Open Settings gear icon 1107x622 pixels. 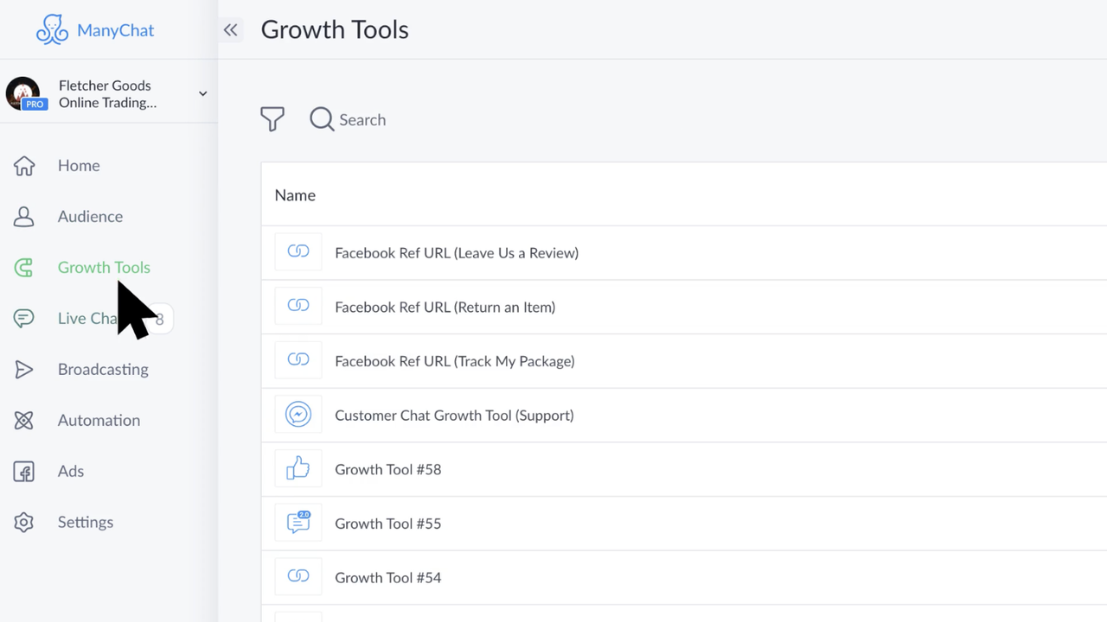coord(24,523)
